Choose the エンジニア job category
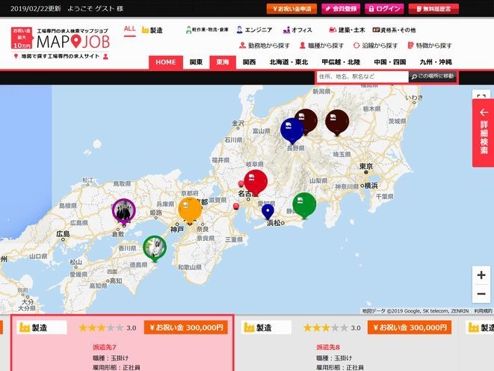 pyautogui.click(x=253, y=30)
